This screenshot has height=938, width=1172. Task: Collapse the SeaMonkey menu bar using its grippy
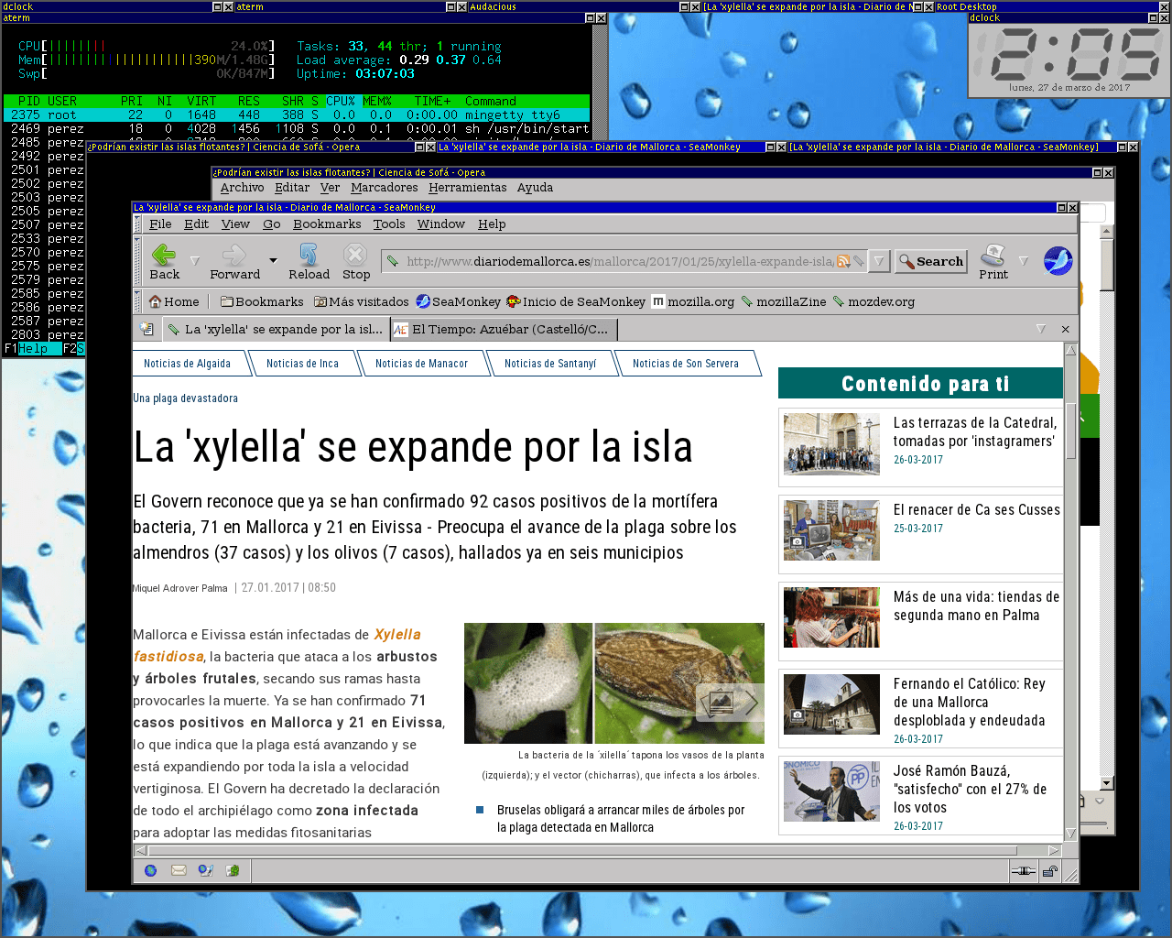(x=137, y=224)
